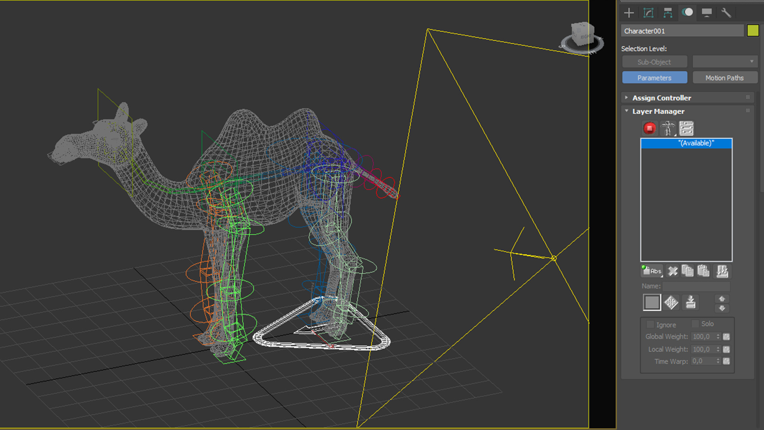Click the red Setup/Animation mode button
This screenshot has height=430, width=764.
[x=649, y=128]
